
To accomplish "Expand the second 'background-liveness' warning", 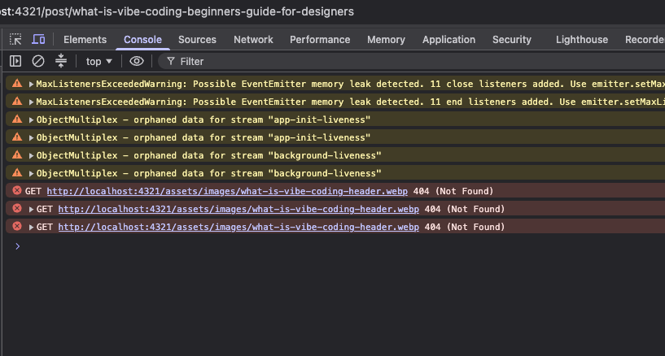I will coord(31,174).
